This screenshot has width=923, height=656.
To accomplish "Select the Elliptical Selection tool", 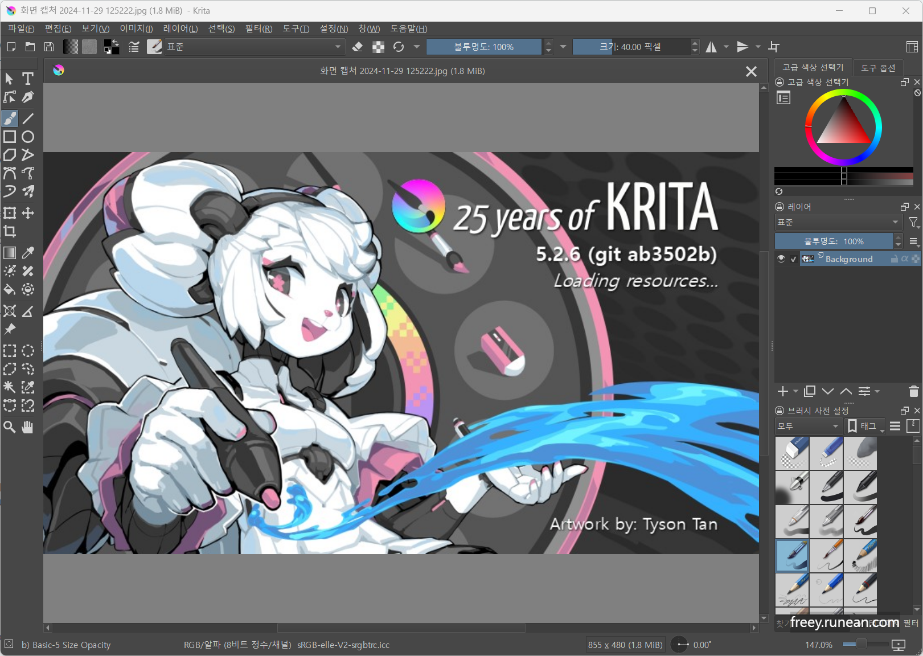I will click(x=27, y=351).
